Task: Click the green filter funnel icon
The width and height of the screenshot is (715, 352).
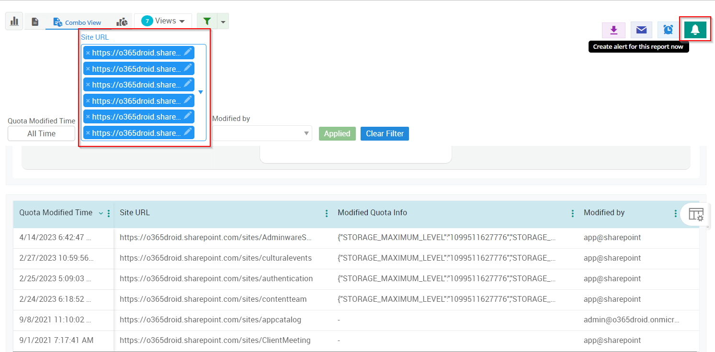Action: pos(207,21)
